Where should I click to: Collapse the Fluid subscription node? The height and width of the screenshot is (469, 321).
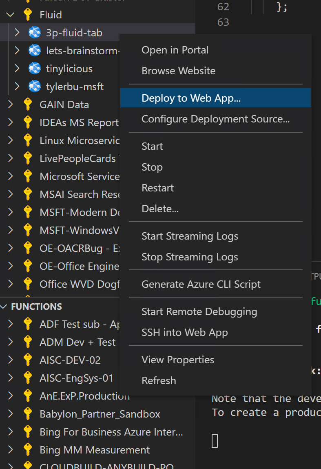(11, 15)
